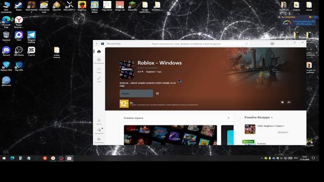Click the free button under Hello Neighbor 2
Image resolution: width=324 pixels, height=182 pixels.
point(282,132)
